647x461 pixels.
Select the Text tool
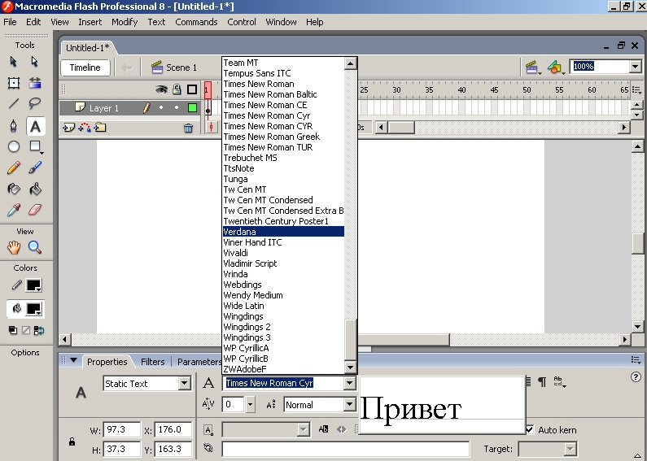point(36,126)
